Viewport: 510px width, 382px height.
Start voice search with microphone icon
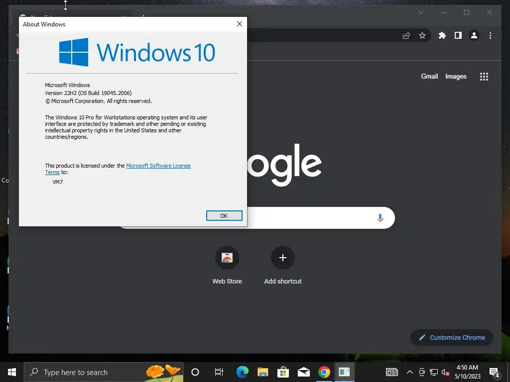380,218
